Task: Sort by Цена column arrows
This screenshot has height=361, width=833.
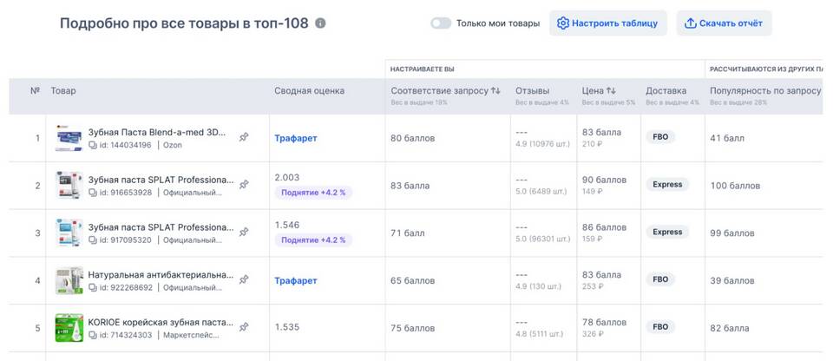Action: pos(611,91)
